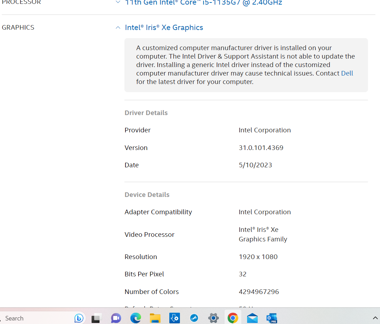Open the Mail app from taskbar
Image resolution: width=380 pixels, height=324 pixels.
click(x=252, y=318)
